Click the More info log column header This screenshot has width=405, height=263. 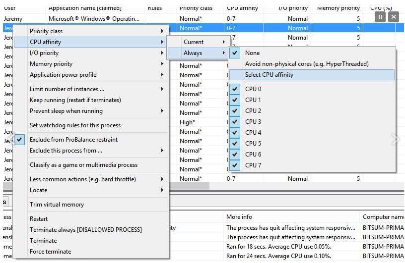pyautogui.click(x=291, y=217)
